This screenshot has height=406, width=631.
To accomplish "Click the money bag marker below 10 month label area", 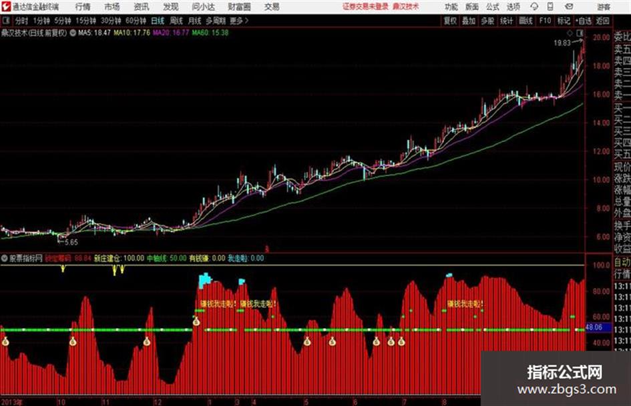I will coord(72,342).
